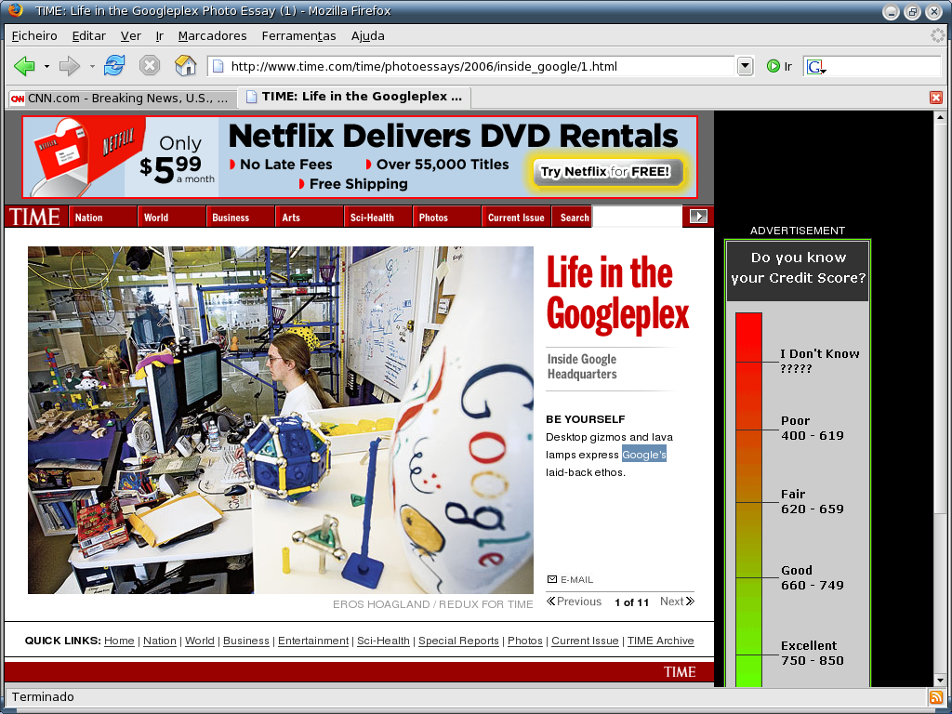Select 'Excellent 750 - 850' credit score range
The image size is (952, 714).
click(812, 653)
